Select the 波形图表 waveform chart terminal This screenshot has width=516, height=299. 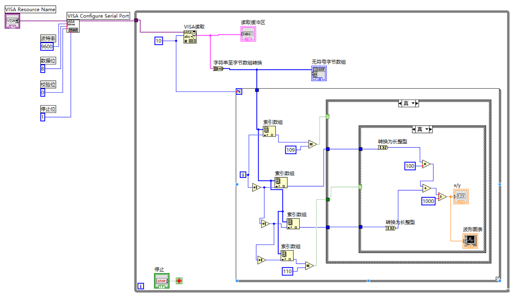(470, 241)
